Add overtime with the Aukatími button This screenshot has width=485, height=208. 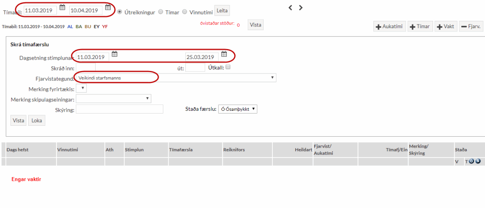pyautogui.click(x=389, y=27)
